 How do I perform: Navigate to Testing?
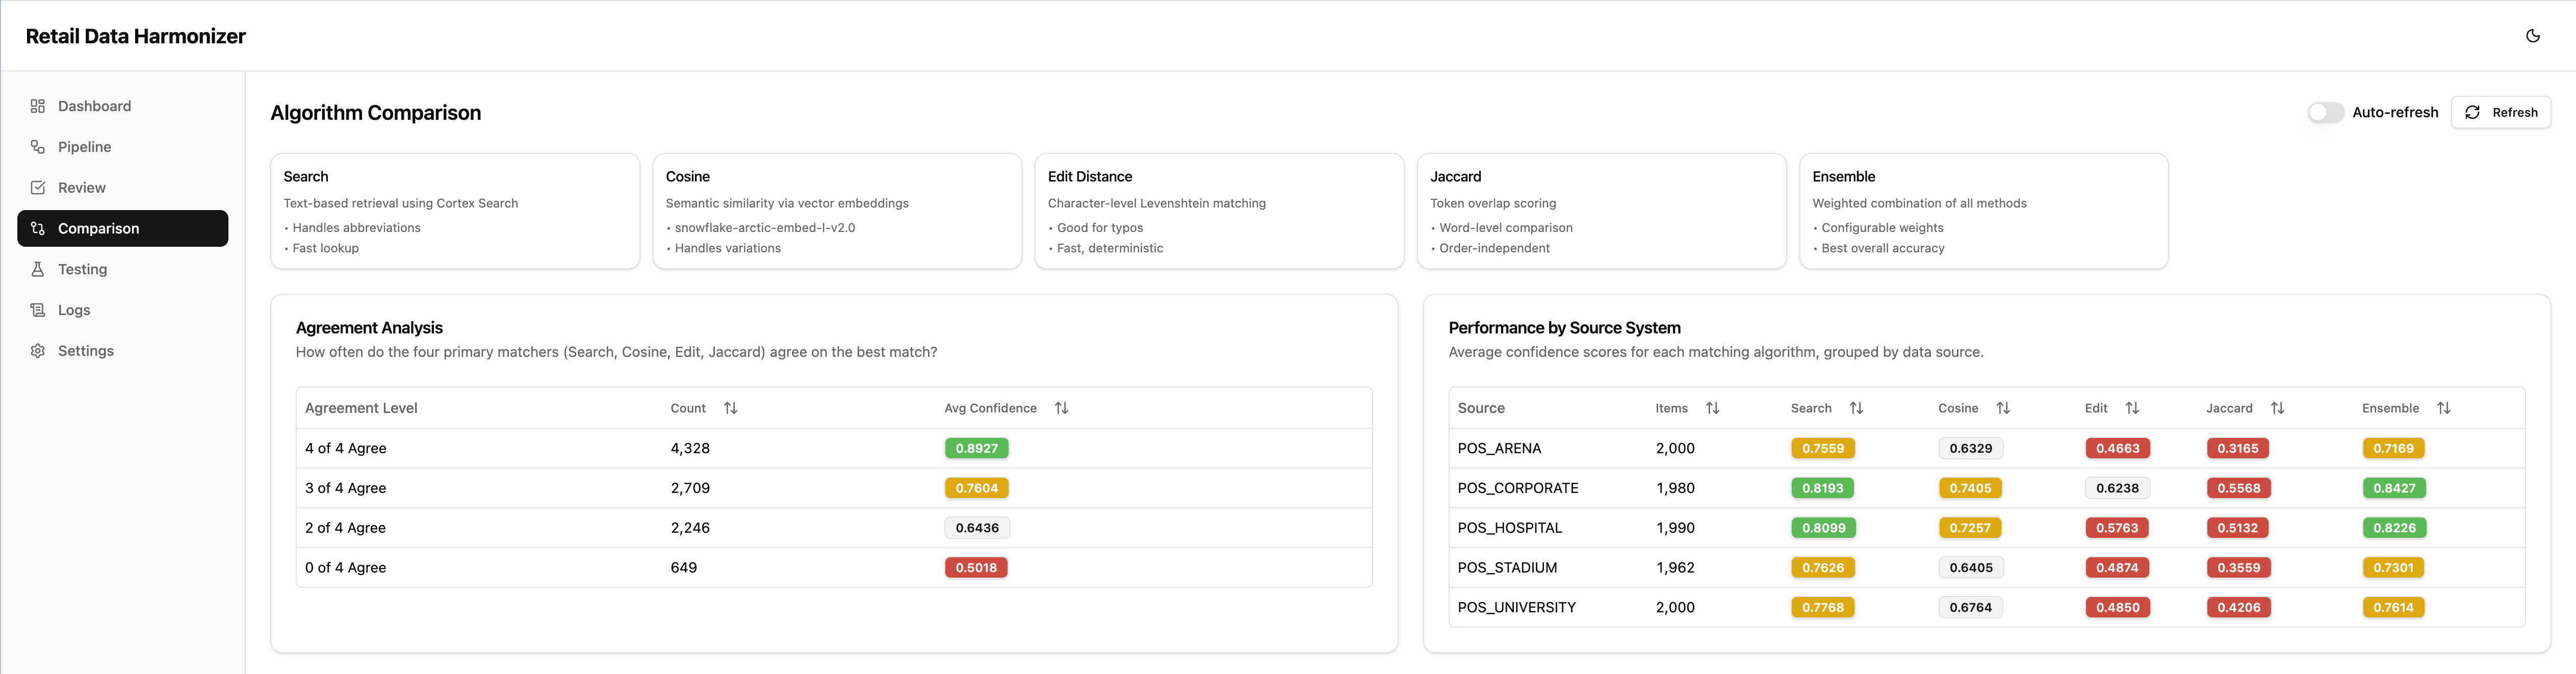point(122,269)
